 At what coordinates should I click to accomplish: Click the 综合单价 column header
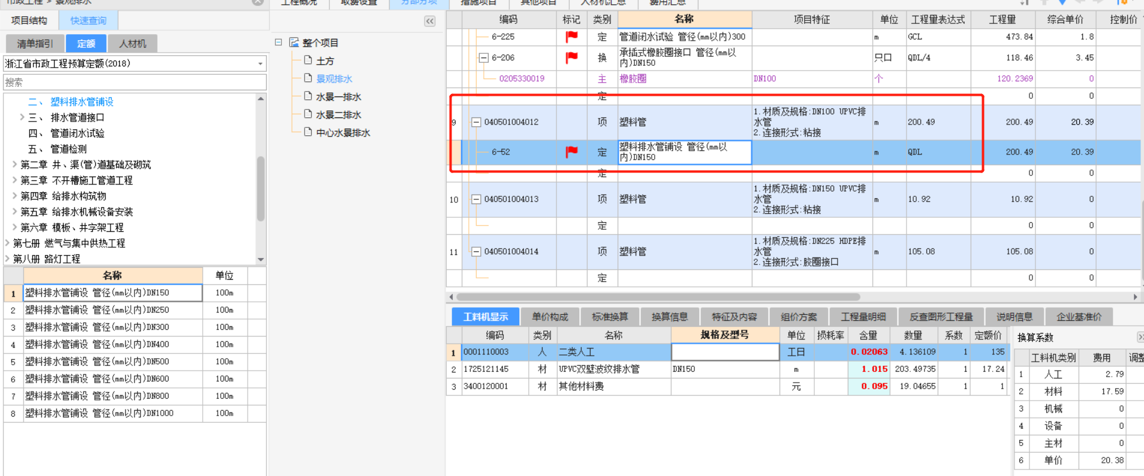(1065, 19)
